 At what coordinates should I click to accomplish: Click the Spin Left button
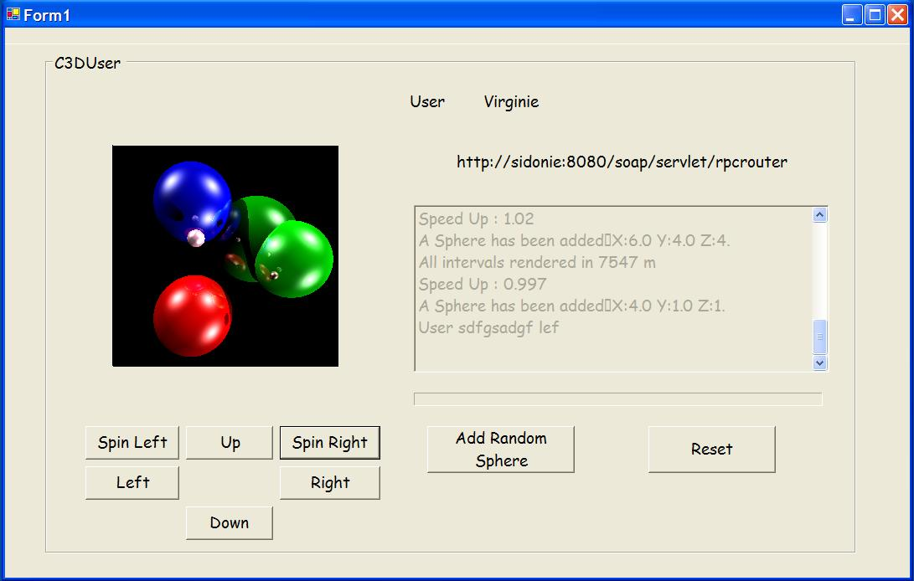pyautogui.click(x=132, y=443)
